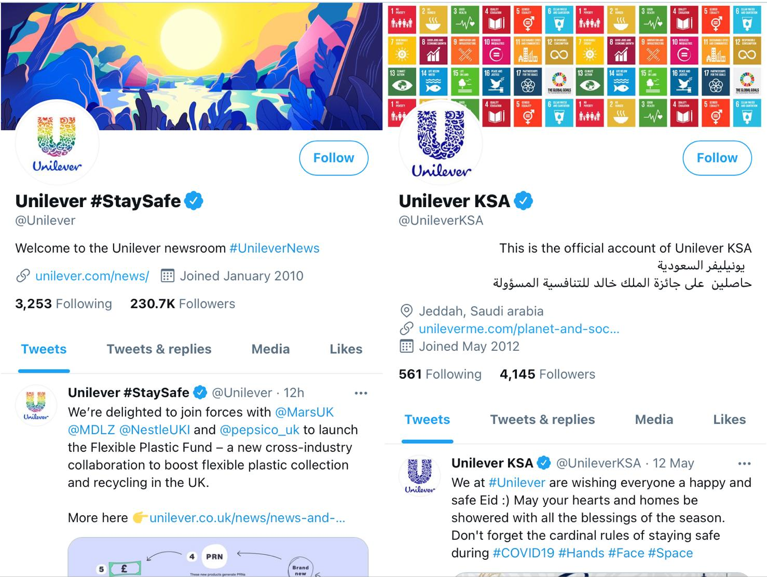Click verified badge next to Unilever #StaySafe name
This screenshot has height=577, width=767.
[x=194, y=201]
